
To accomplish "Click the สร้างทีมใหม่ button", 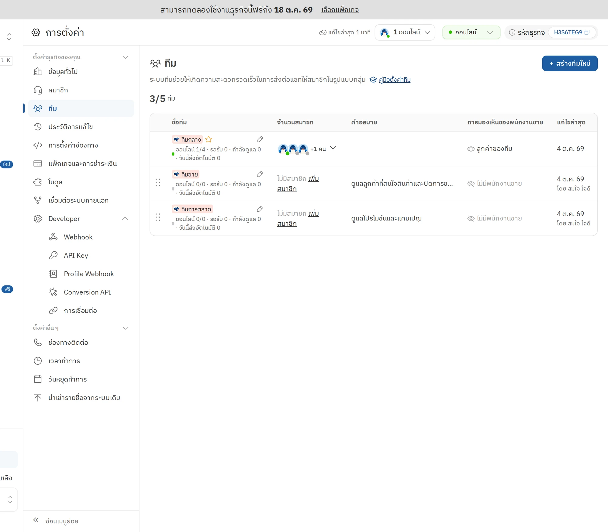I will click(570, 63).
